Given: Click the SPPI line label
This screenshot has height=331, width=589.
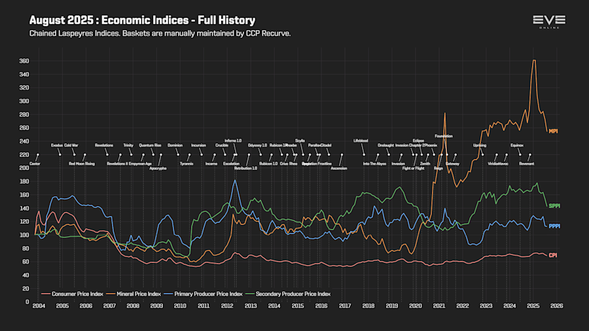Looking at the screenshot, I should pyautogui.click(x=554, y=206).
